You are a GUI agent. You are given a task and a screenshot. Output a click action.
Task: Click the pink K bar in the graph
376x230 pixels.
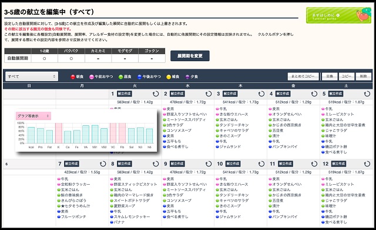pos(59,134)
